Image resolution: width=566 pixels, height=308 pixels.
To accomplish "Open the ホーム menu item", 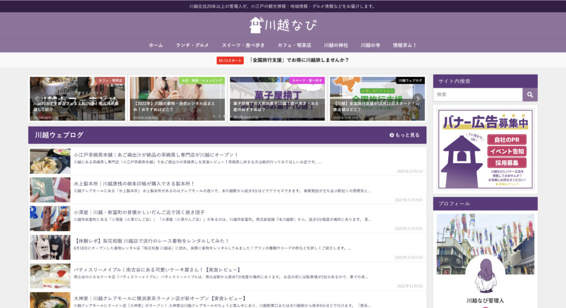I will [156, 45].
